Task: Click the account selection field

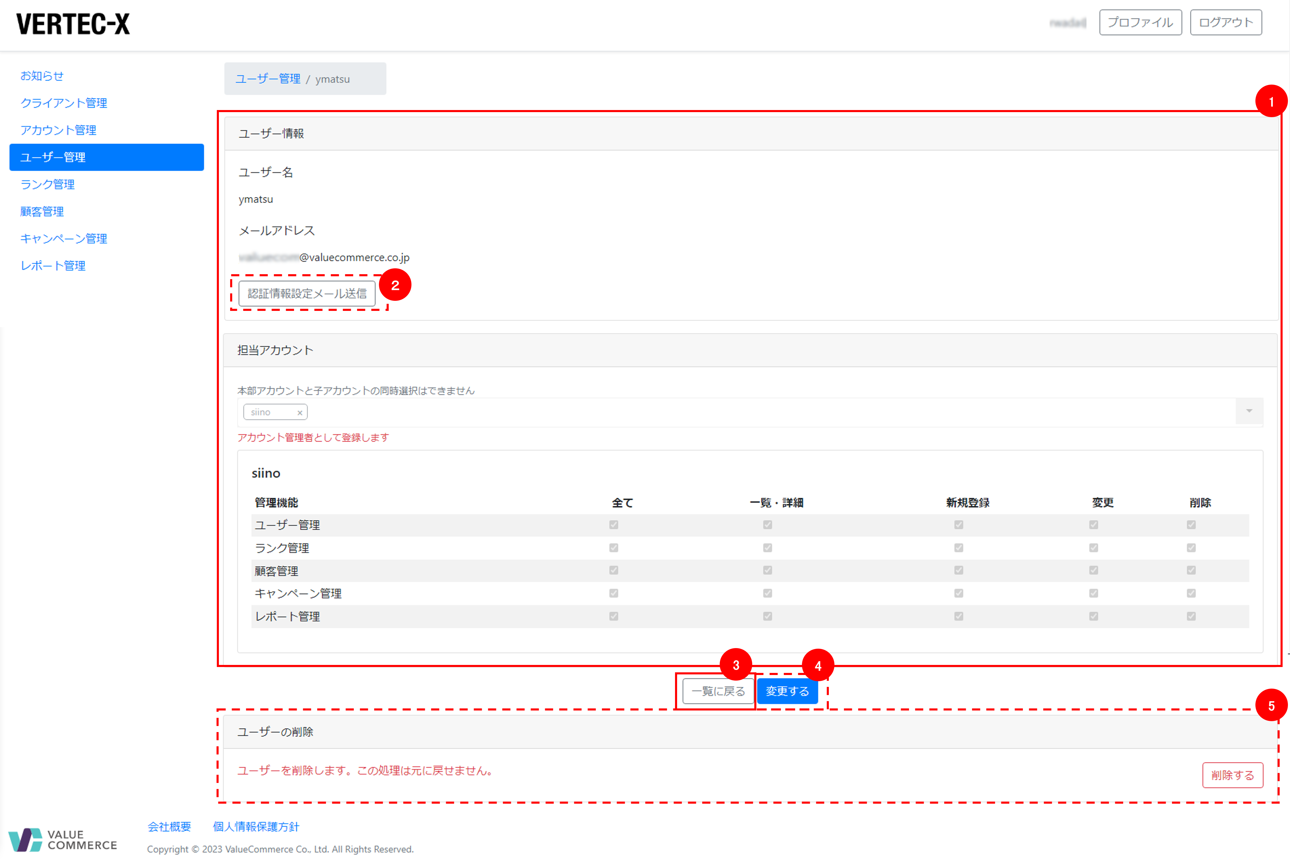Action: (x=750, y=412)
